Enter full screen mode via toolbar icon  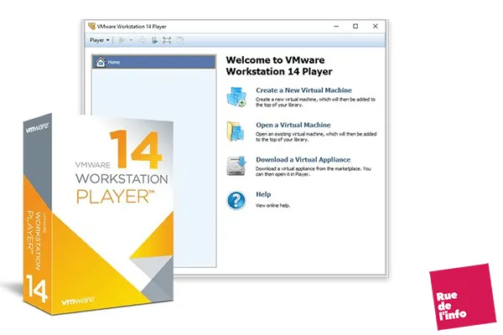[x=167, y=40]
